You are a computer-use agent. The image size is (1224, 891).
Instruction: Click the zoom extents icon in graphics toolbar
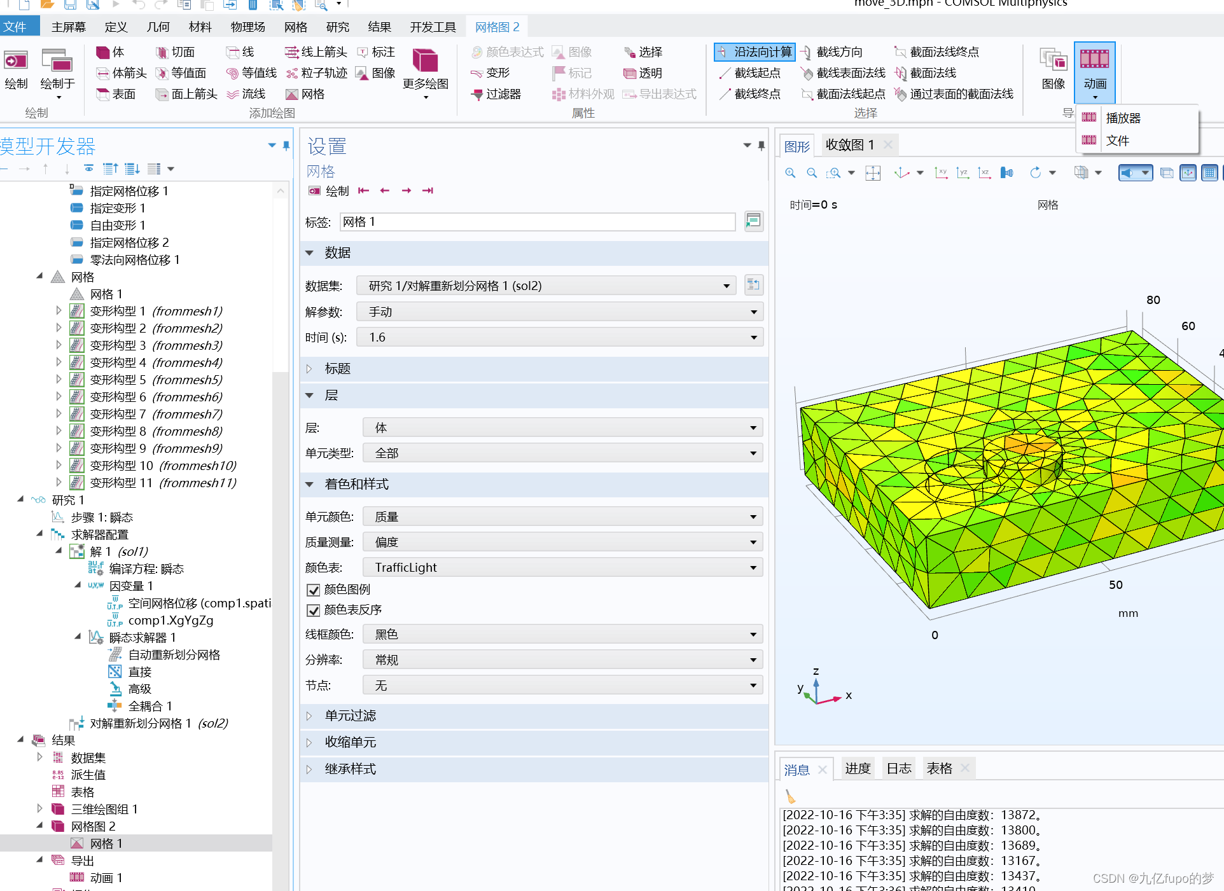[873, 173]
